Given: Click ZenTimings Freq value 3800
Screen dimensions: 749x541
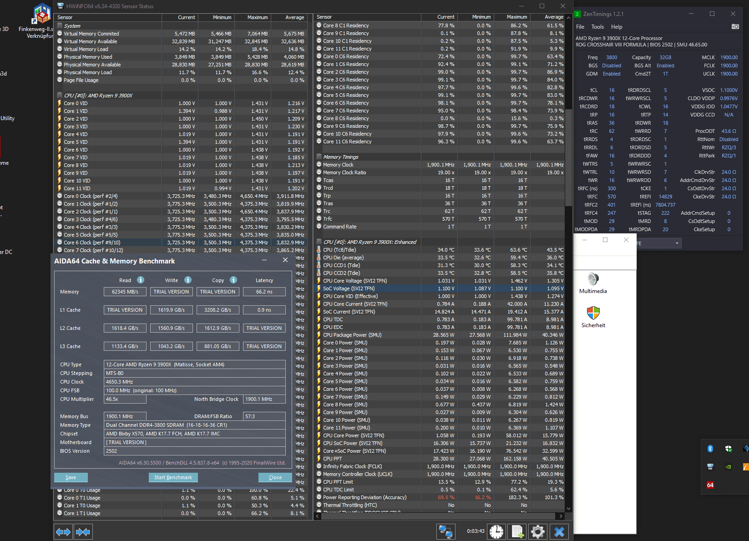Looking at the screenshot, I should (612, 57).
